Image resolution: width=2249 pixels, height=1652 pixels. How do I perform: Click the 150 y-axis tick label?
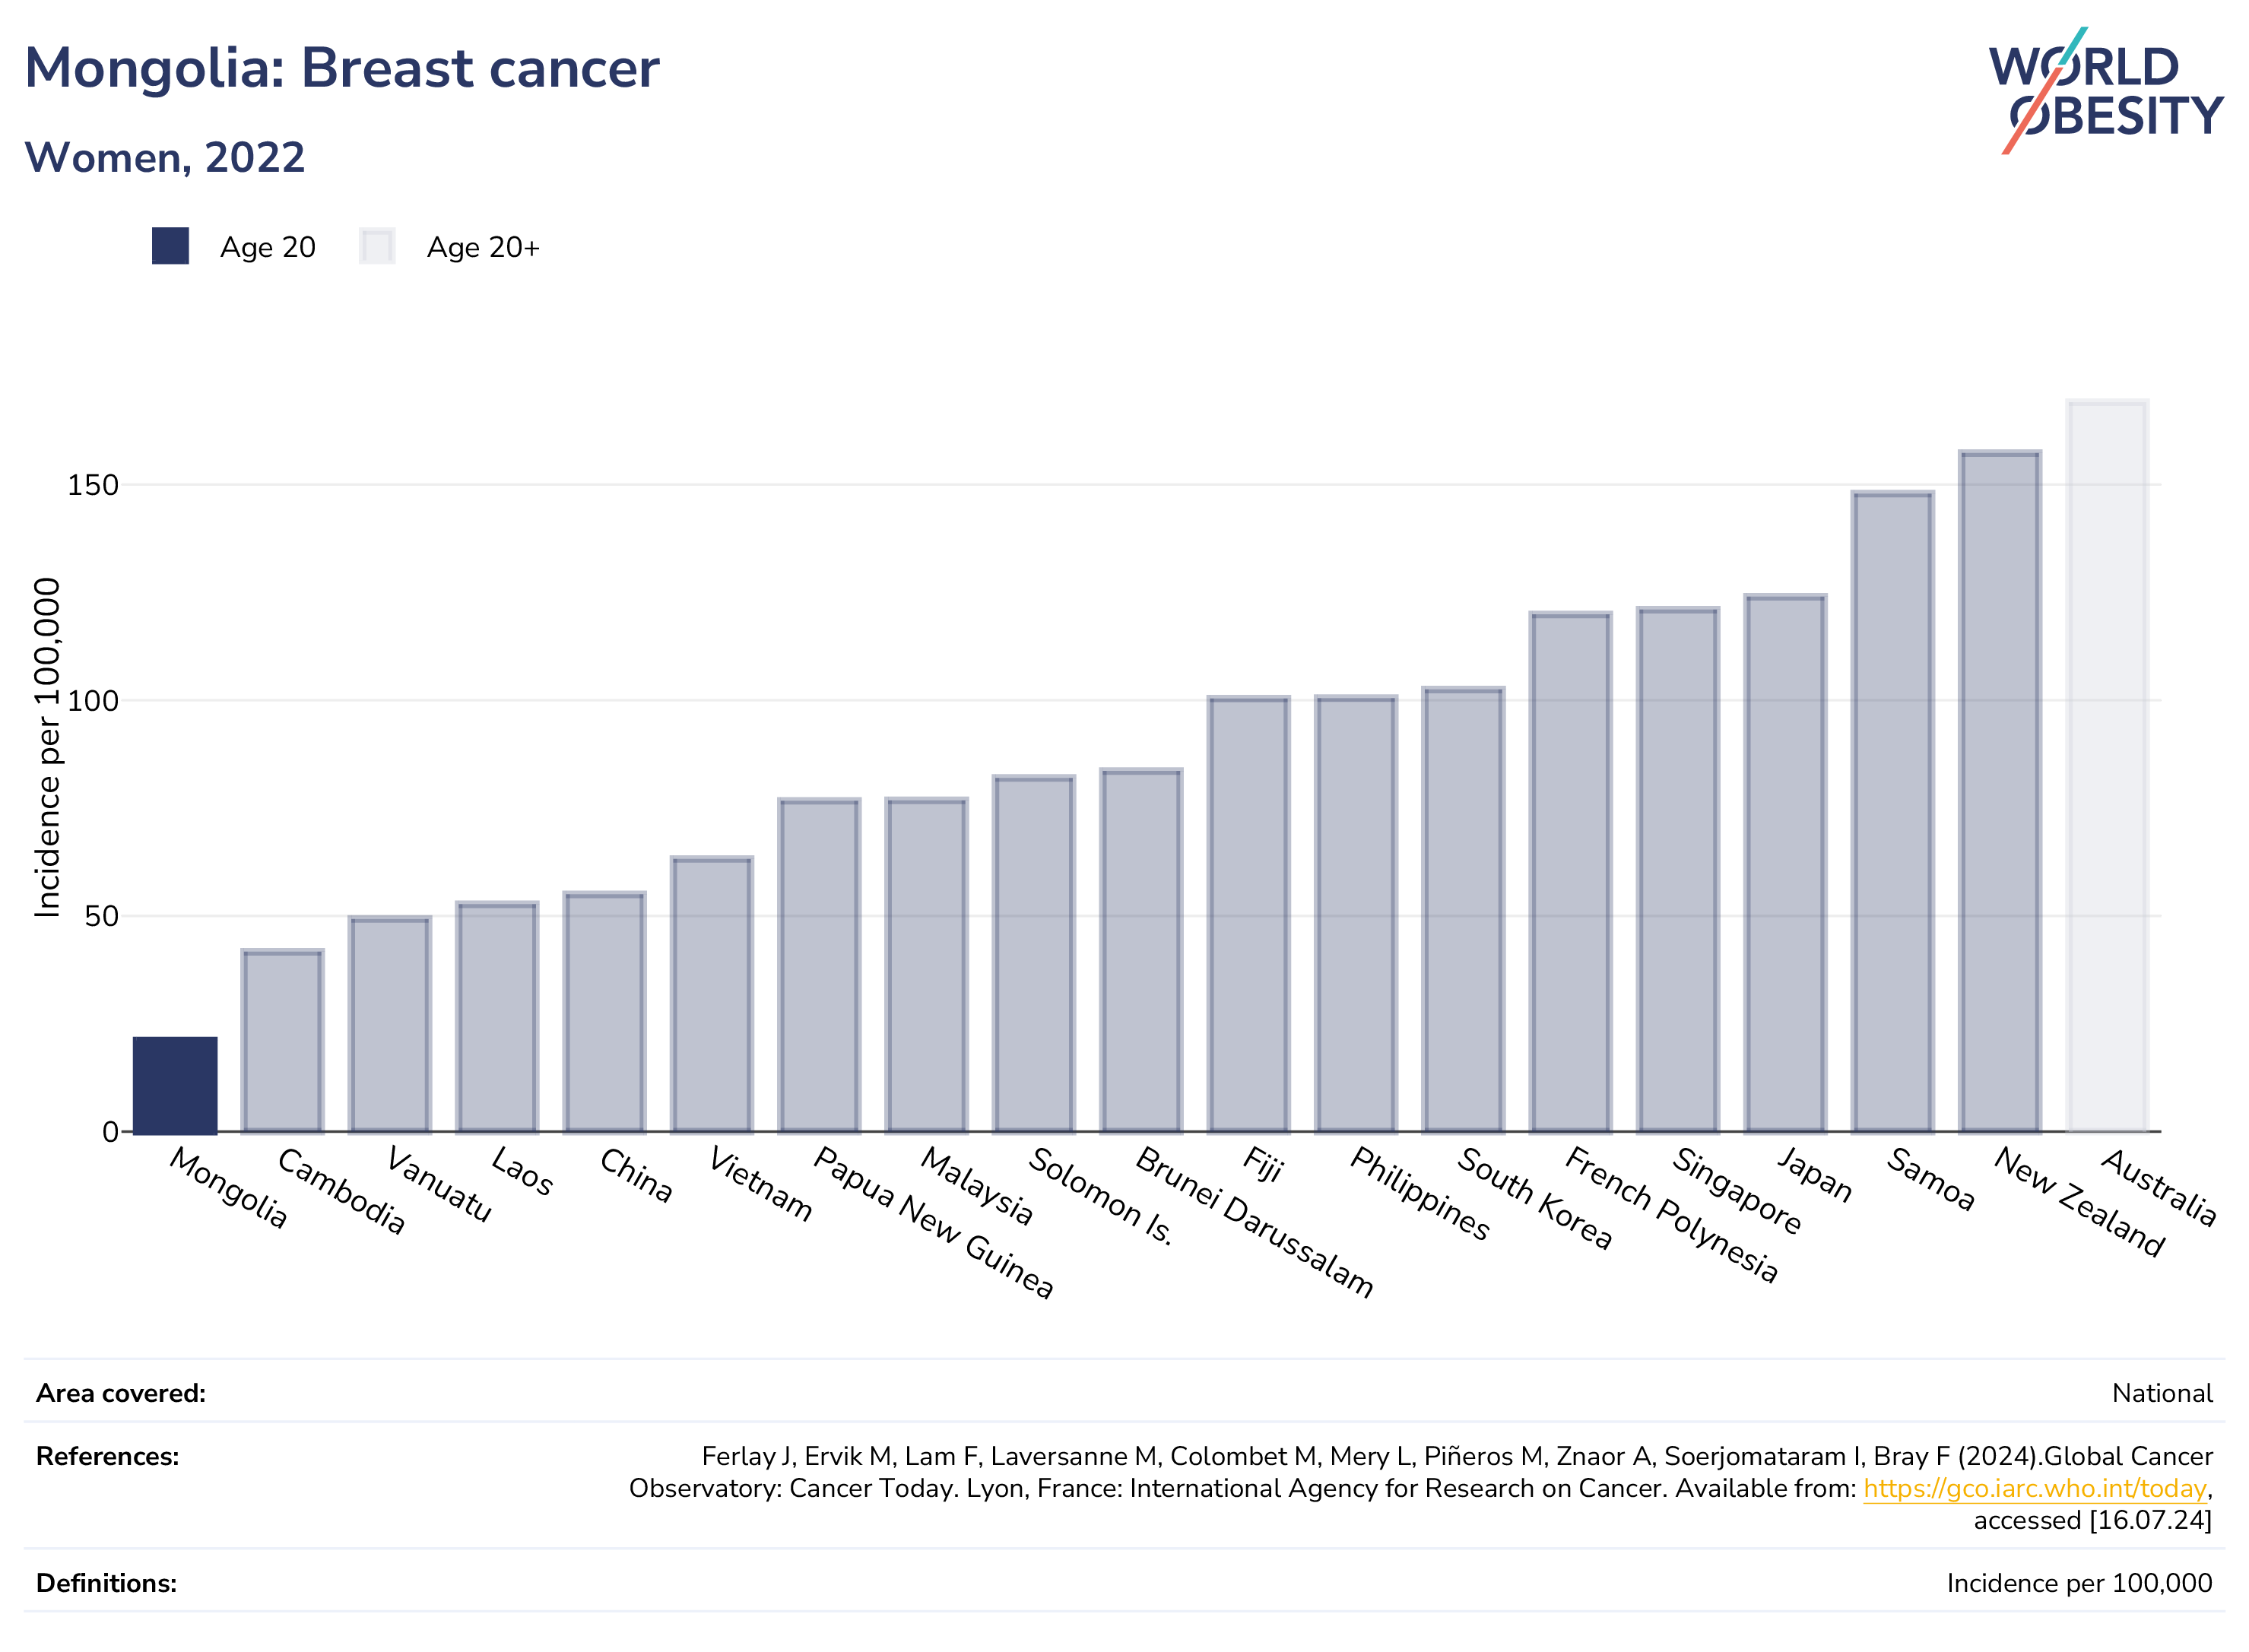click(x=92, y=485)
